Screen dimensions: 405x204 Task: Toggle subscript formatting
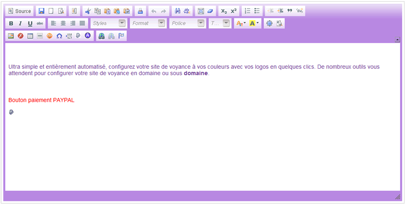point(224,11)
